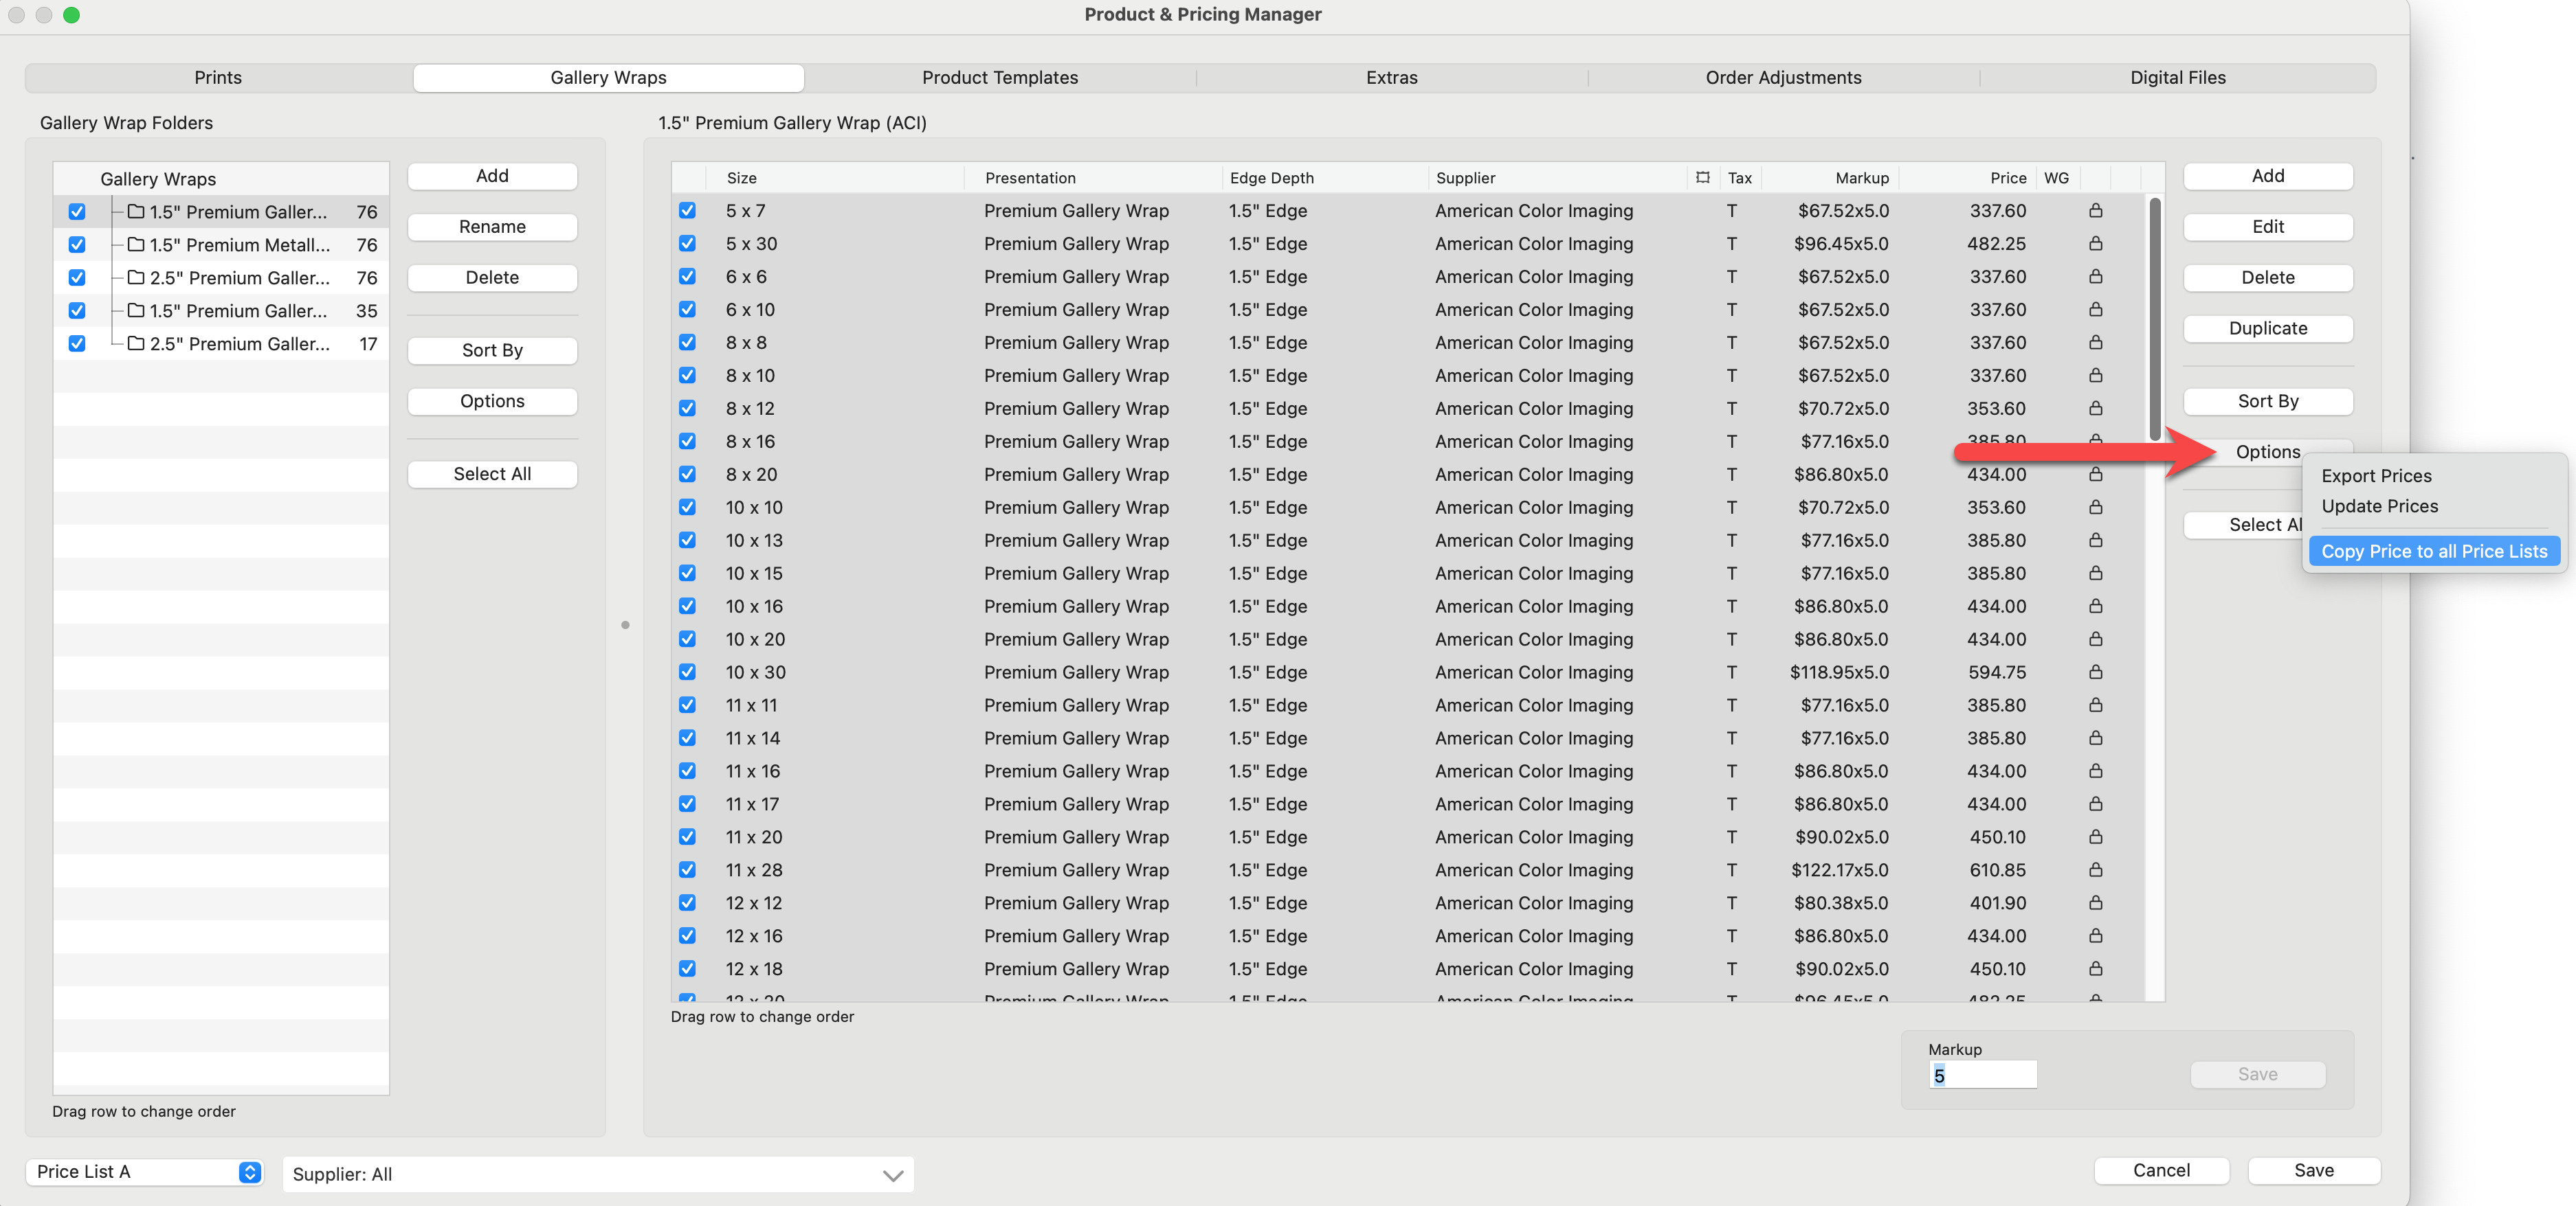Click lock icon on 5 x 7 row
This screenshot has width=2576, height=1206.
2095,211
